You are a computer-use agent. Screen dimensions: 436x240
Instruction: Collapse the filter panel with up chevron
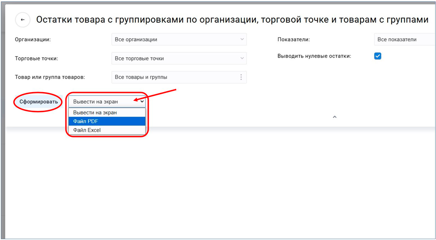334,117
